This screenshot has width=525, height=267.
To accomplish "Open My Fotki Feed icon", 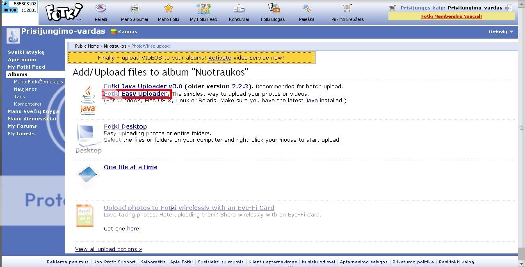I will (203, 8).
